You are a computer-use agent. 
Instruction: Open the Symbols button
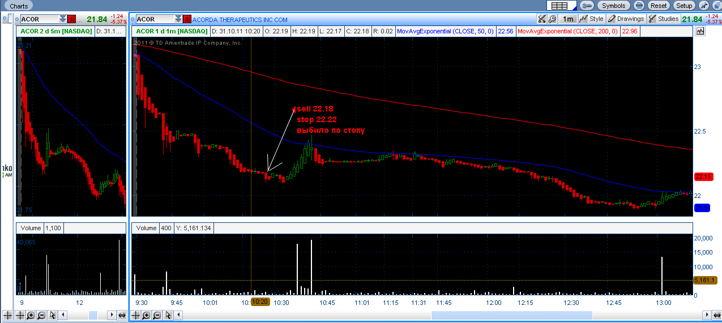614,6
